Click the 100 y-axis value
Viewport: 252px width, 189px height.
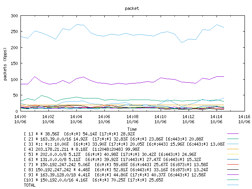coord(14,80)
